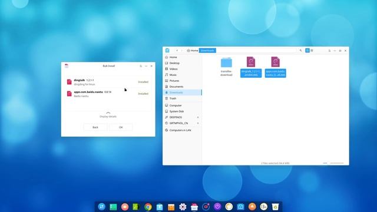Open Music in the sidebar

[x=182, y=75]
